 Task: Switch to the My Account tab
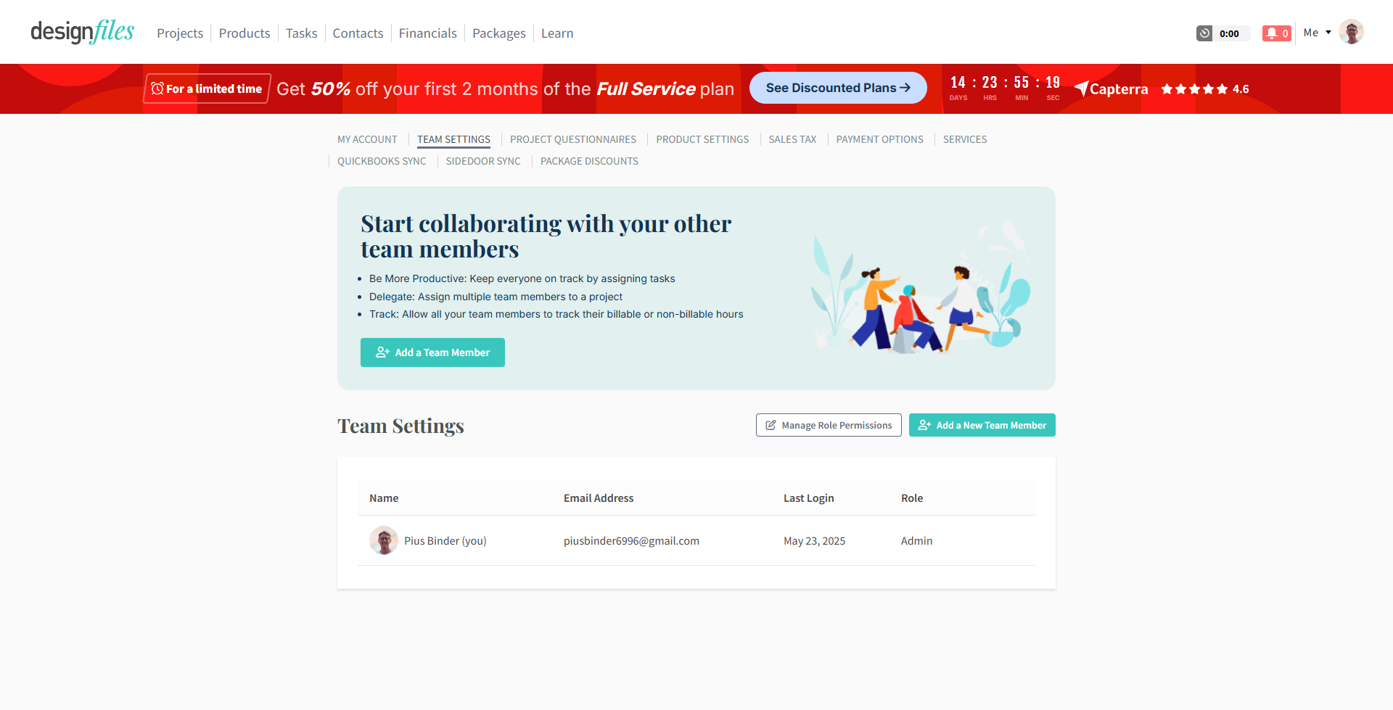pos(367,139)
